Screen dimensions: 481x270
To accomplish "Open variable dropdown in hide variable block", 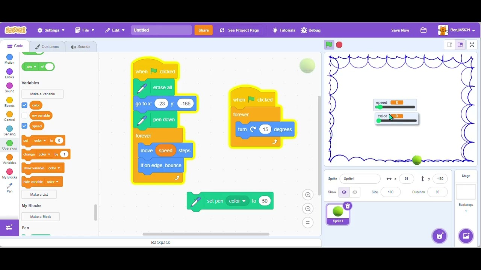I will point(52,182).
